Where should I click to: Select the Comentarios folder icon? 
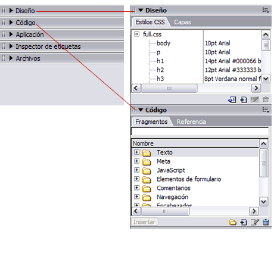pos(147,189)
